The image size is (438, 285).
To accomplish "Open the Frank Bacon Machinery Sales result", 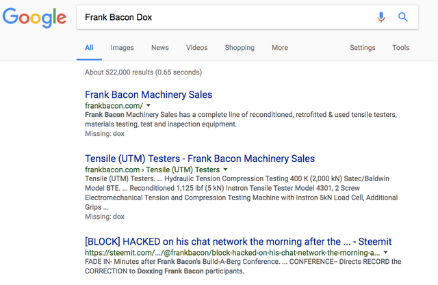I will [149, 95].
